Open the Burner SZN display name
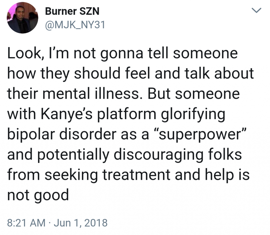270x235 pixels. [x=72, y=11]
